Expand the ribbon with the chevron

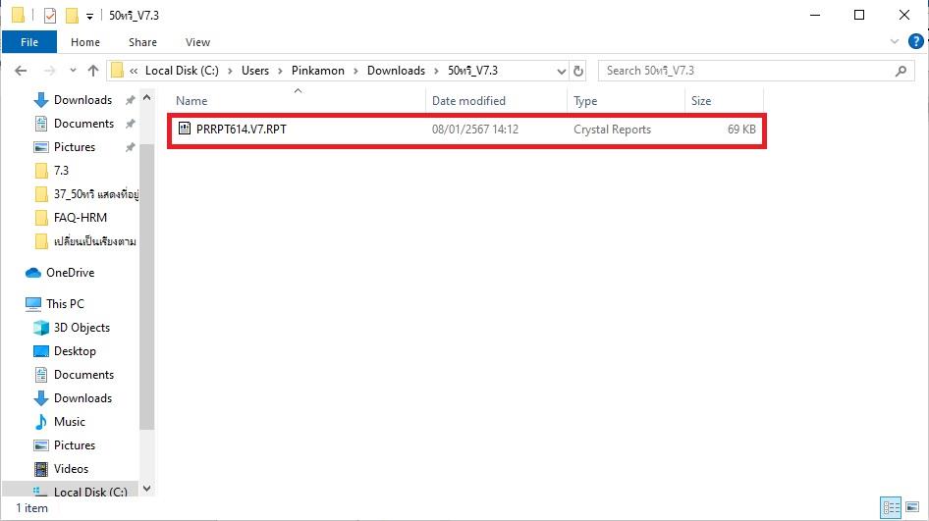[x=894, y=41]
